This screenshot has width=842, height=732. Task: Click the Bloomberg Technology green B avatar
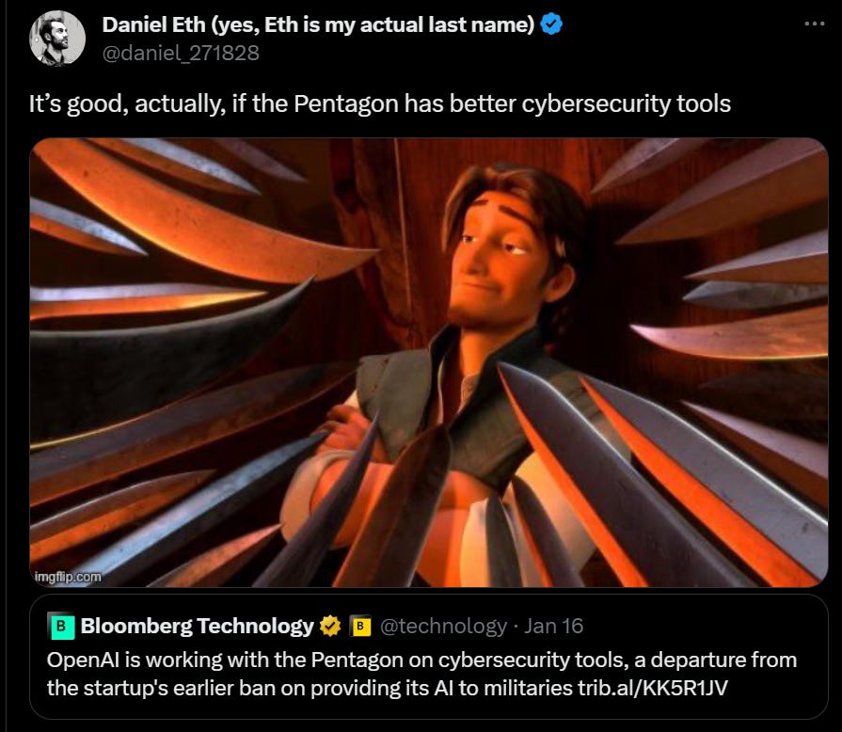pyautogui.click(x=61, y=626)
